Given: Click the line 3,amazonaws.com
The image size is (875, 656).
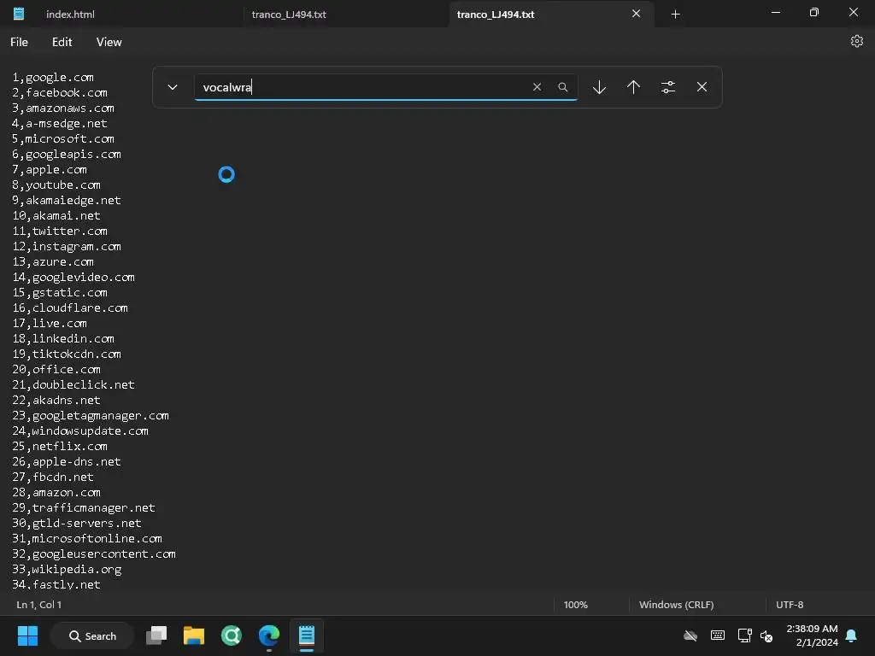Looking at the screenshot, I should (63, 108).
